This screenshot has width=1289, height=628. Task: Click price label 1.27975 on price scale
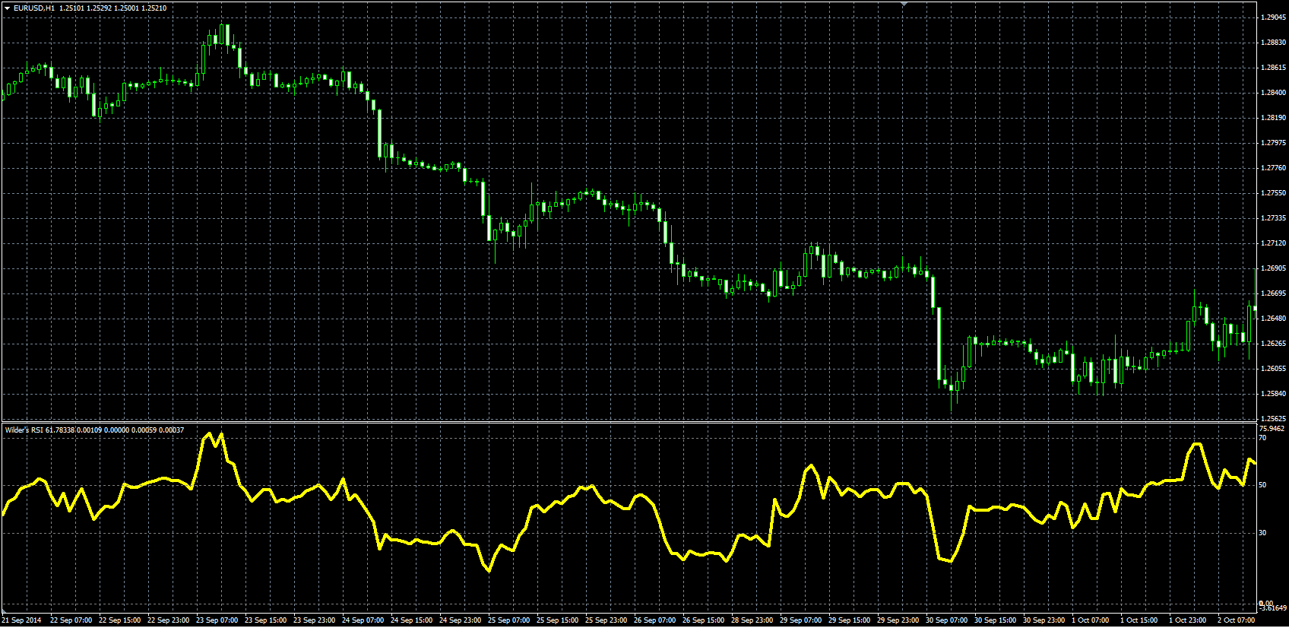click(1273, 143)
